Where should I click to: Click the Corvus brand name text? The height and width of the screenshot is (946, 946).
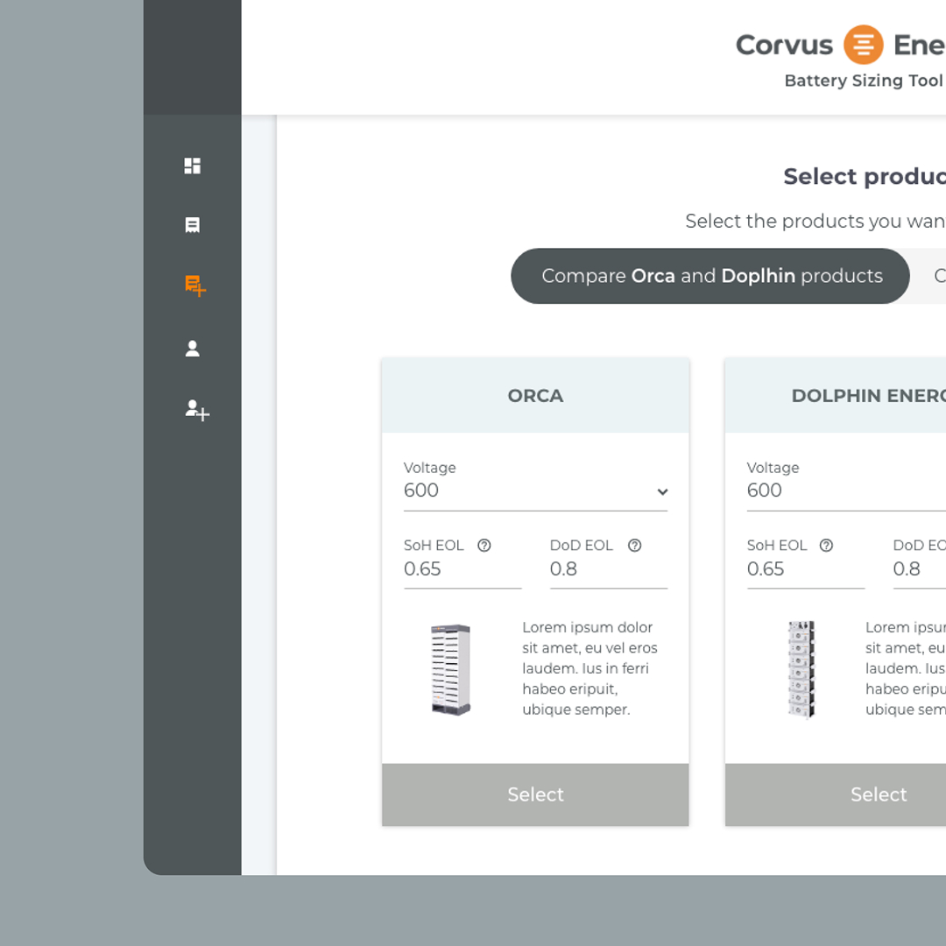tap(784, 46)
